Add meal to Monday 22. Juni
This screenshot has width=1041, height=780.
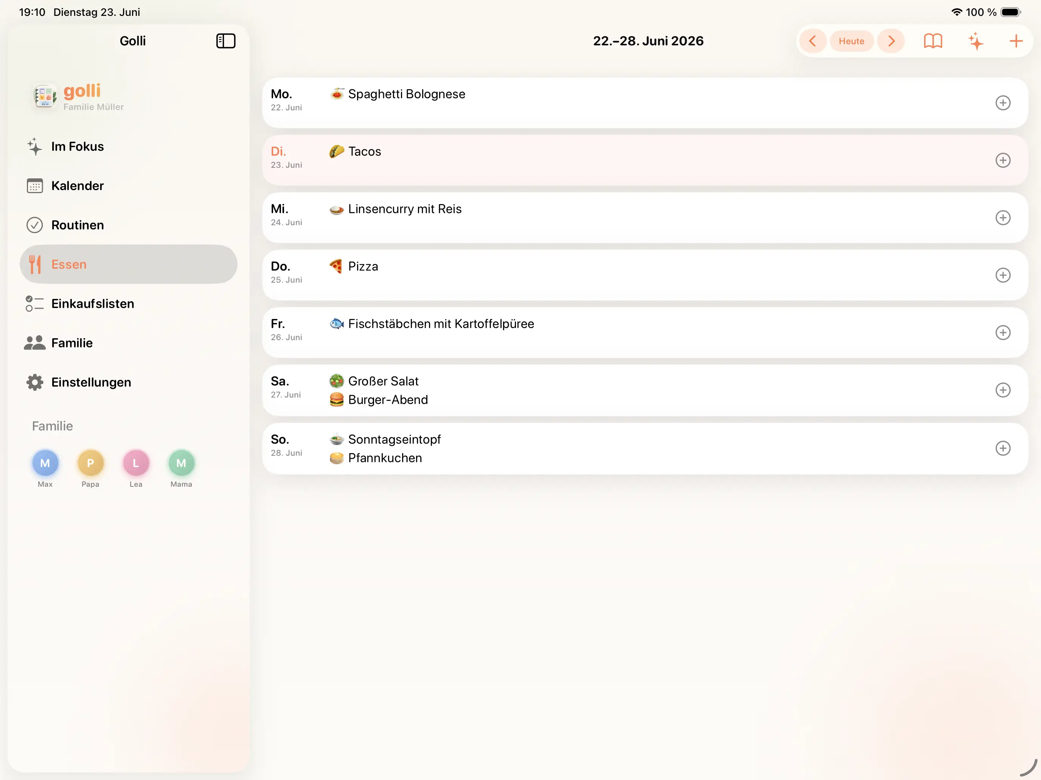click(1002, 103)
